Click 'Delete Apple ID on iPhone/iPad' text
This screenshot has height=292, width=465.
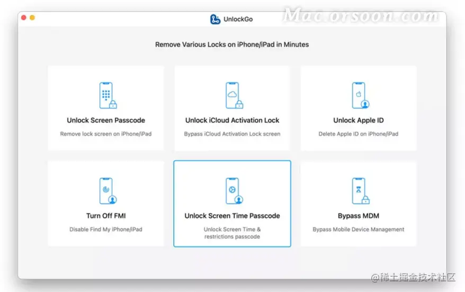[358, 134]
